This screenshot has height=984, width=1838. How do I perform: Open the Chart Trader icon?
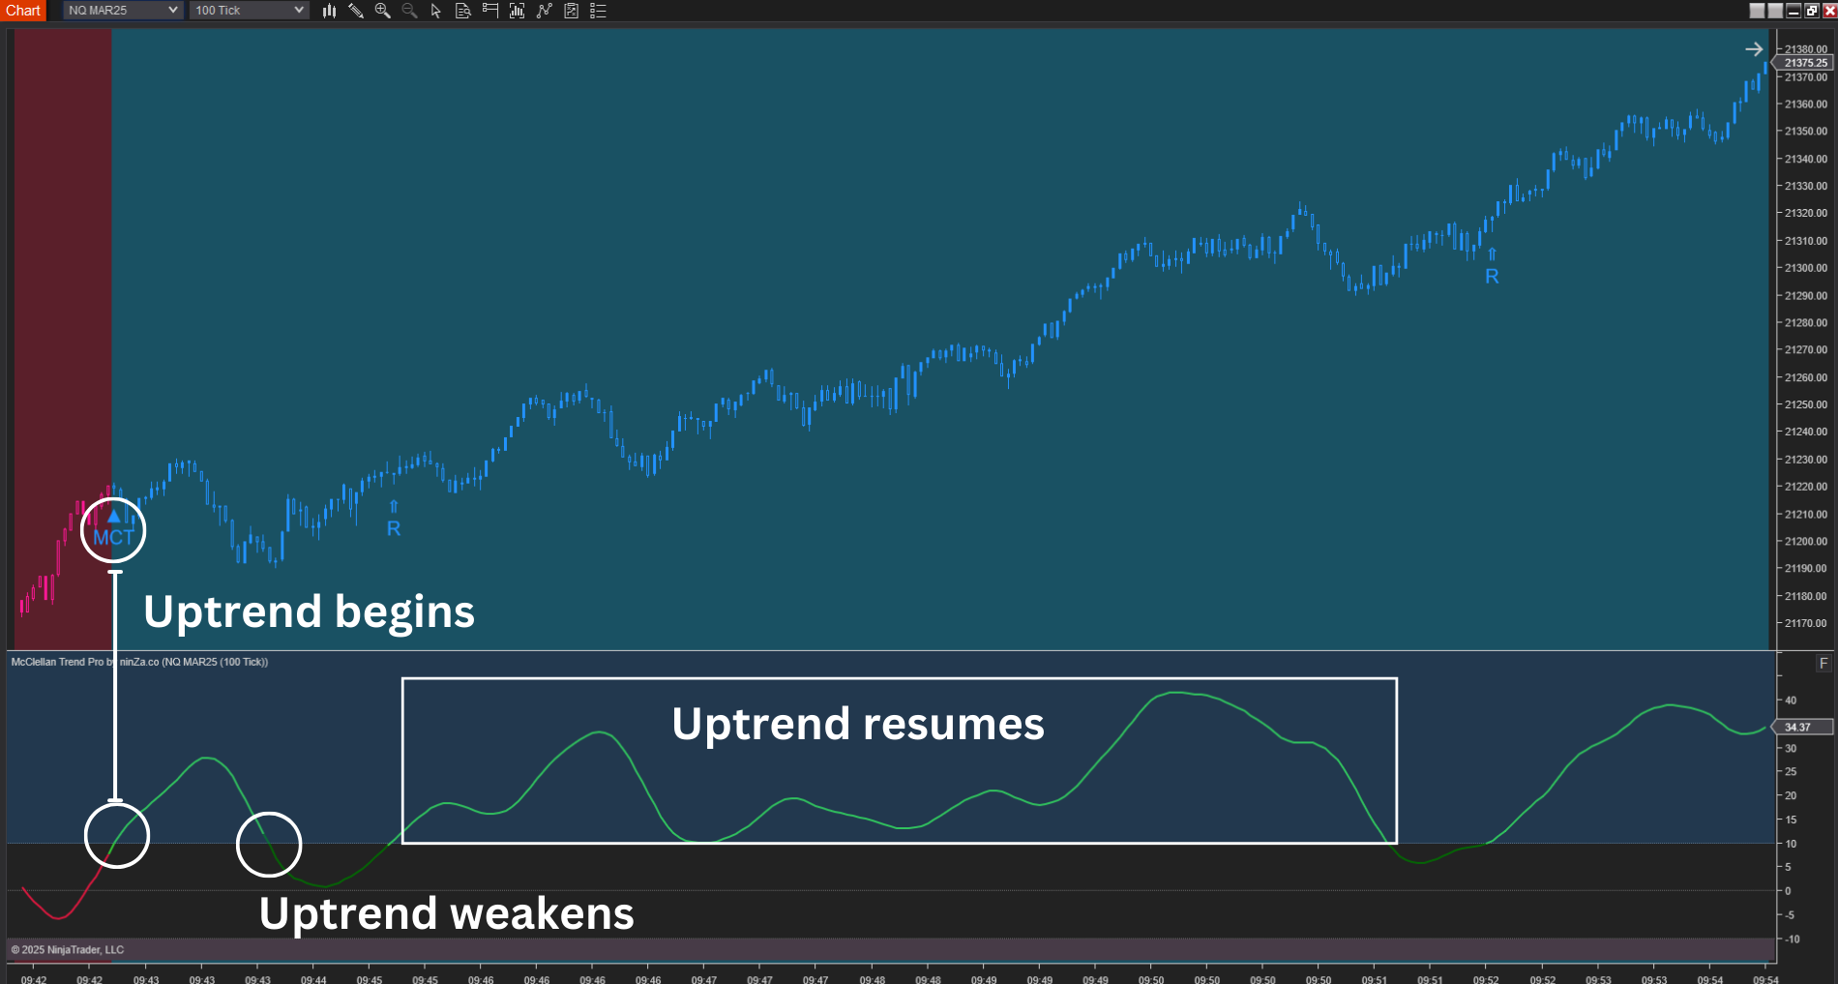490,11
